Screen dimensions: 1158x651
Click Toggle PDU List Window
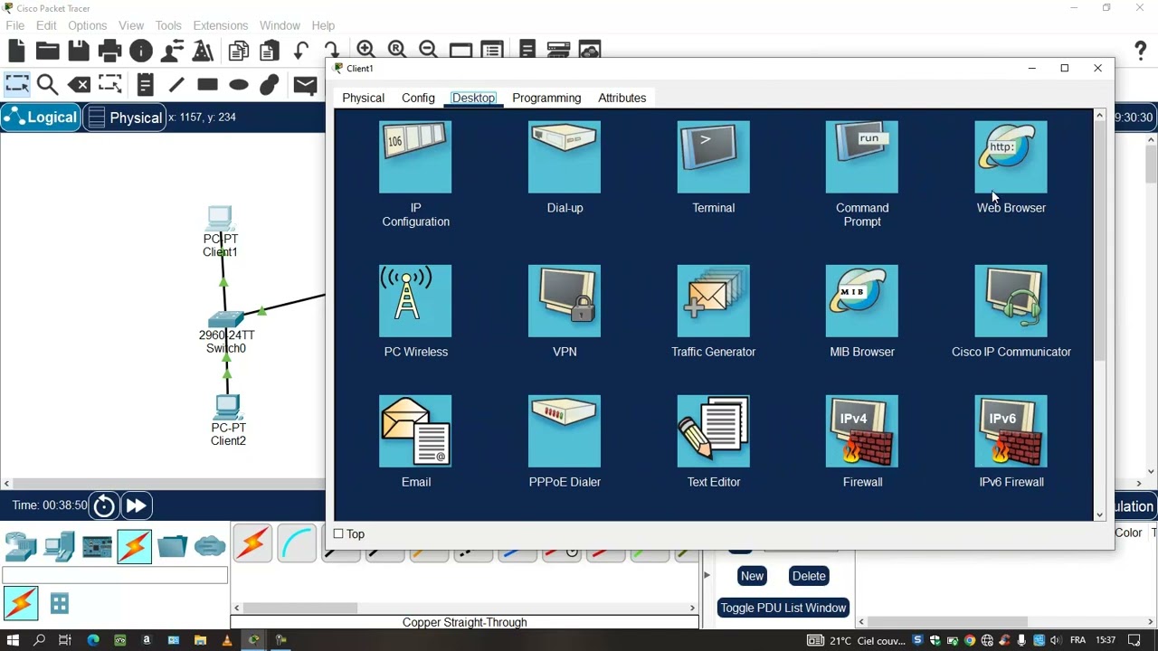coord(783,608)
